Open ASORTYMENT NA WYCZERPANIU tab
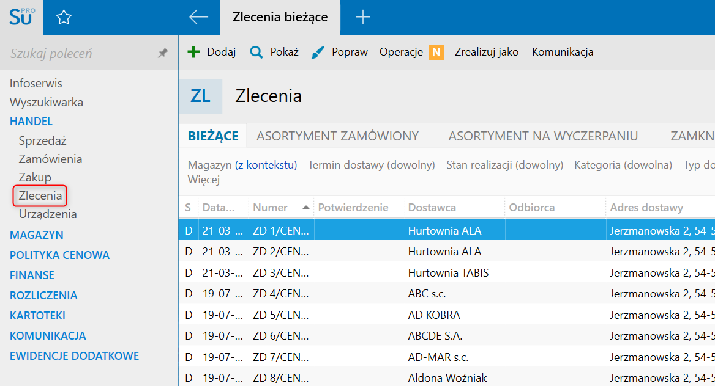The image size is (715, 386). point(543,136)
